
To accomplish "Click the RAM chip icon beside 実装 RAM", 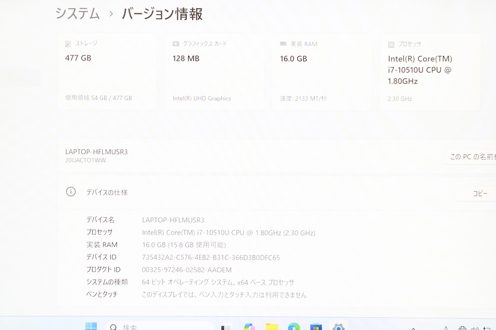I will click(284, 44).
